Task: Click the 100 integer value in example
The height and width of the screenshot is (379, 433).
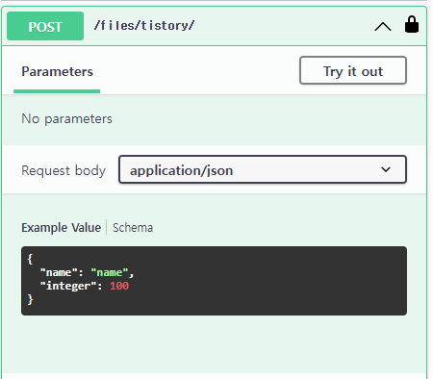Action: coord(119,286)
